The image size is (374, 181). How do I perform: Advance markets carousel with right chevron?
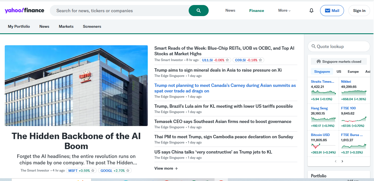tap(342, 161)
